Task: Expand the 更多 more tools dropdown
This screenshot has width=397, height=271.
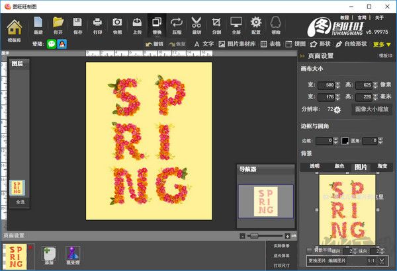Action: [x=382, y=44]
